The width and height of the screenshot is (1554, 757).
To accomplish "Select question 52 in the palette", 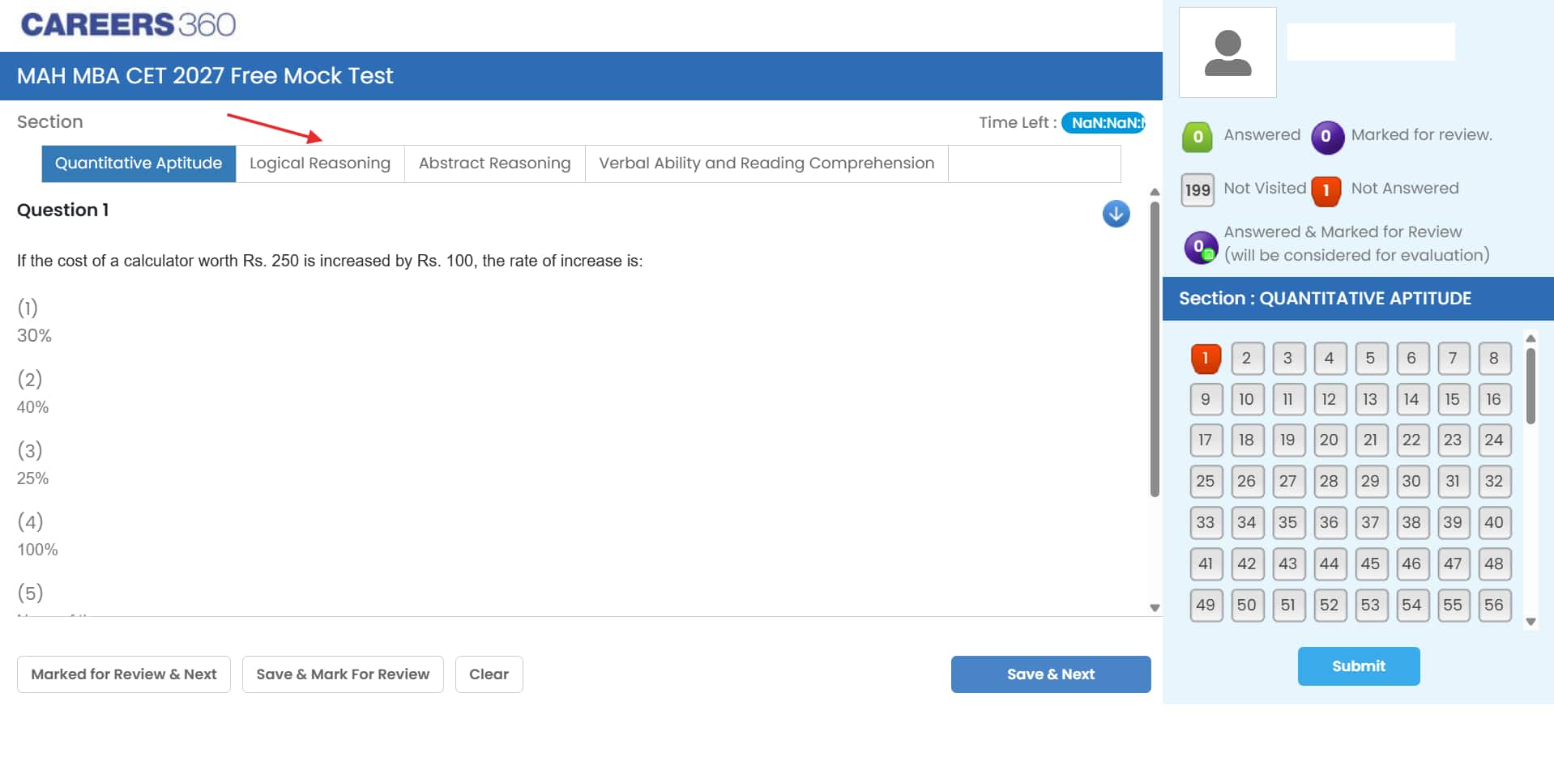I will (1329, 605).
